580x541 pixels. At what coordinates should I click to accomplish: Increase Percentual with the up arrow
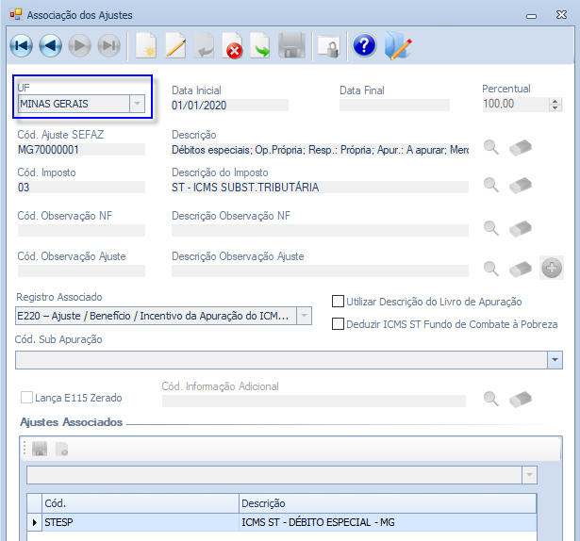(x=555, y=101)
